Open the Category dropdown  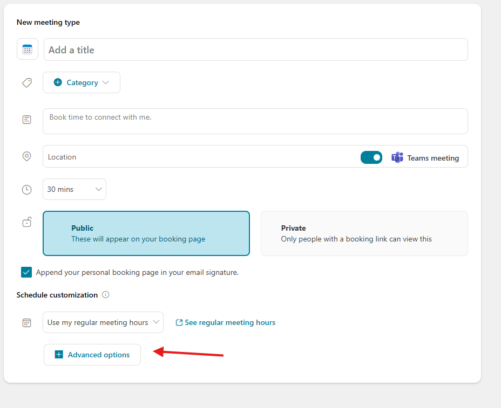(x=82, y=82)
